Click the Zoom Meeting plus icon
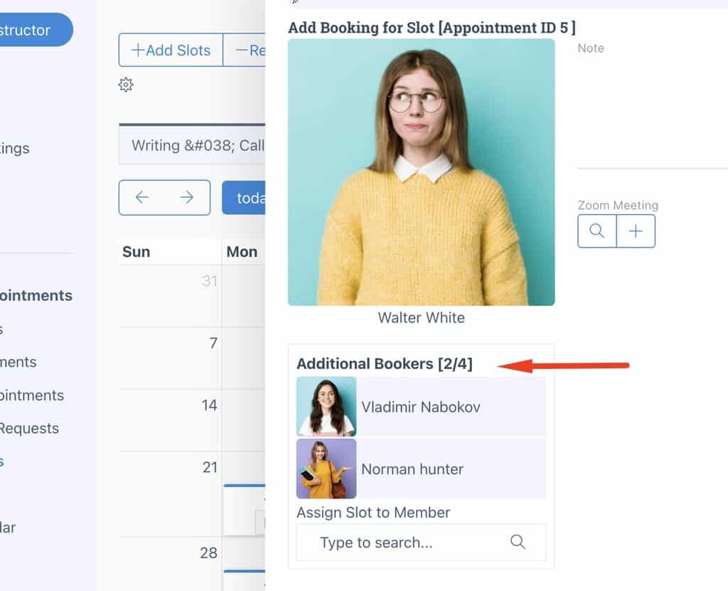Viewport: 728px width, 591px height. click(x=636, y=231)
